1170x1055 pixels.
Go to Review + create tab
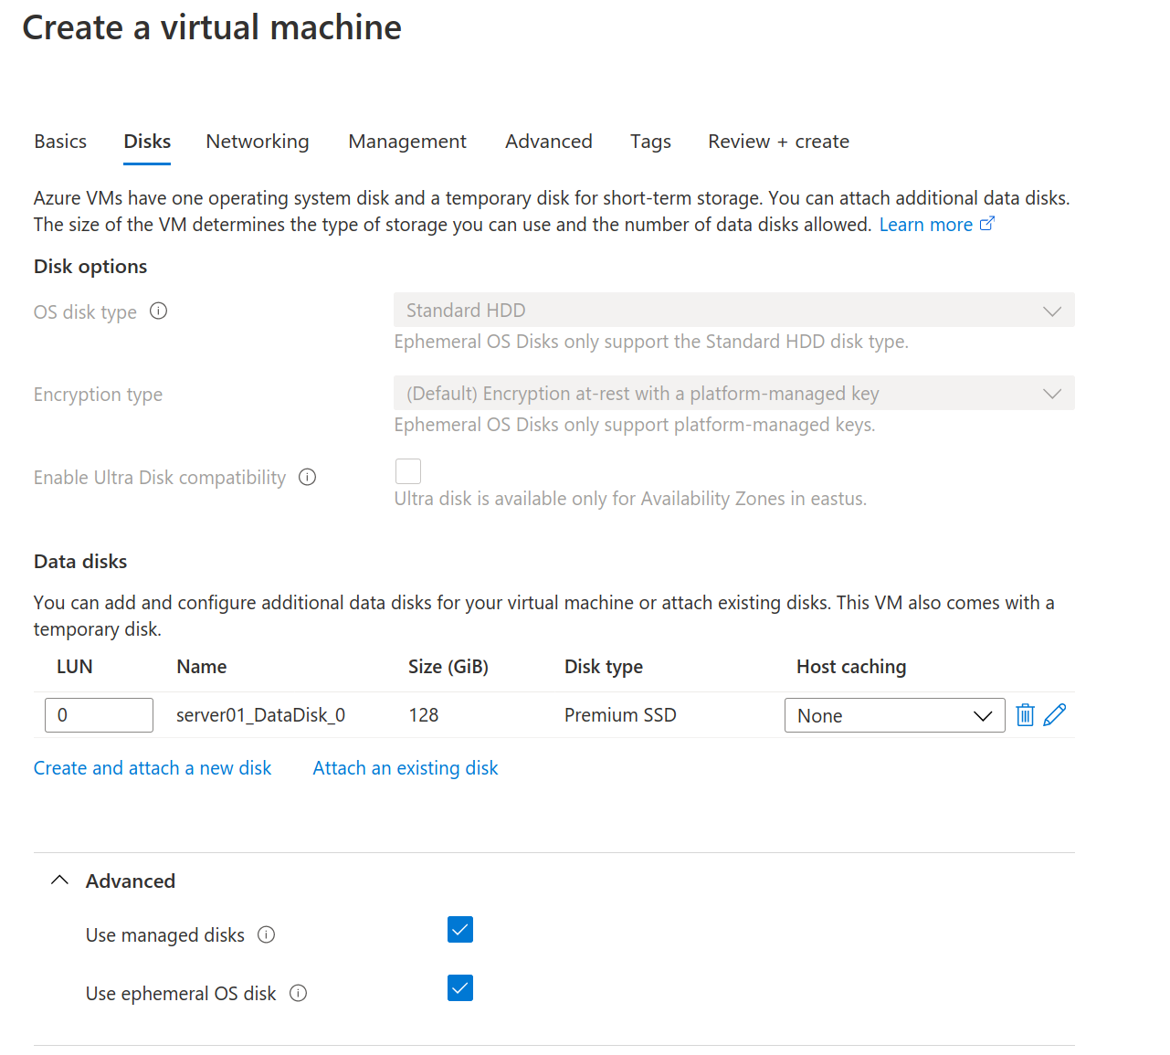coord(778,142)
